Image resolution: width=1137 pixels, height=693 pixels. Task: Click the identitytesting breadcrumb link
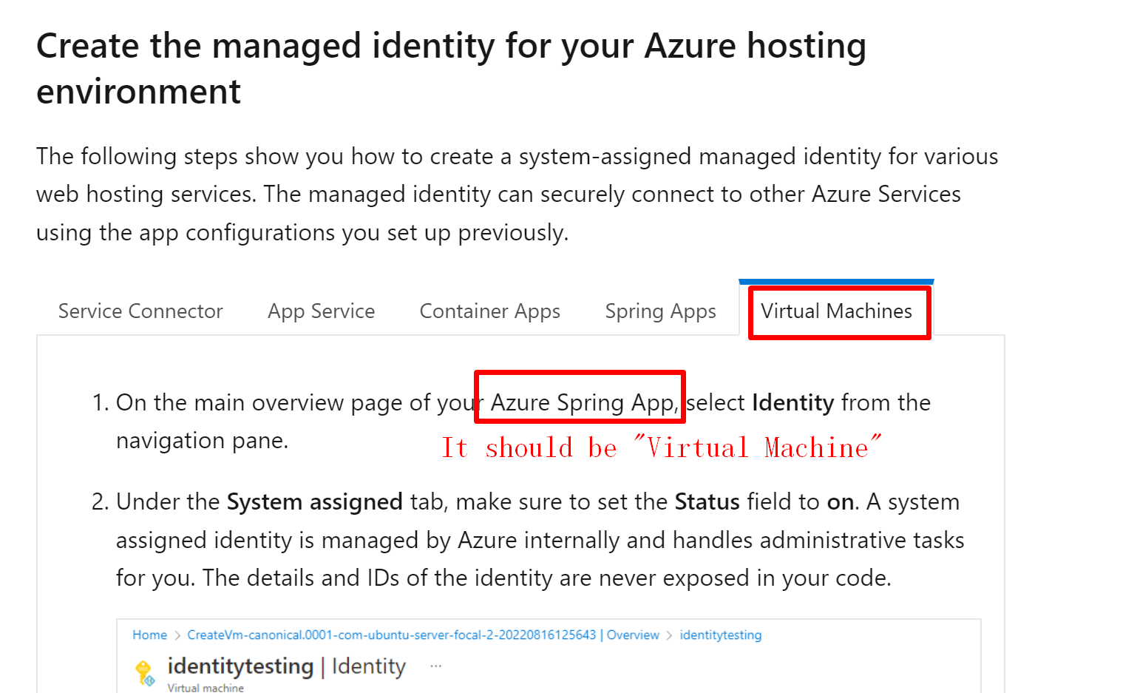click(x=721, y=635)
